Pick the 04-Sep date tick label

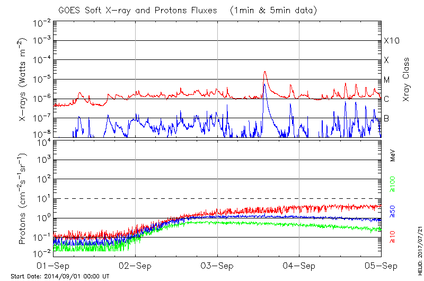(x=299, y=266)
